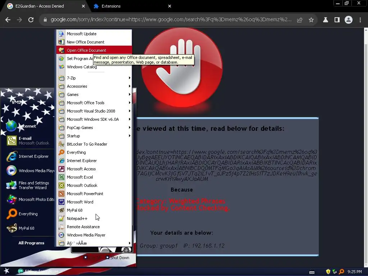Expand the Accessories folder
Viewport: 368px width, 276px height.
pyautogui.click(x=94, y=86)
